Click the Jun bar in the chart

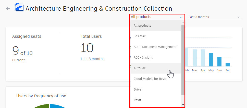(219, 62)
